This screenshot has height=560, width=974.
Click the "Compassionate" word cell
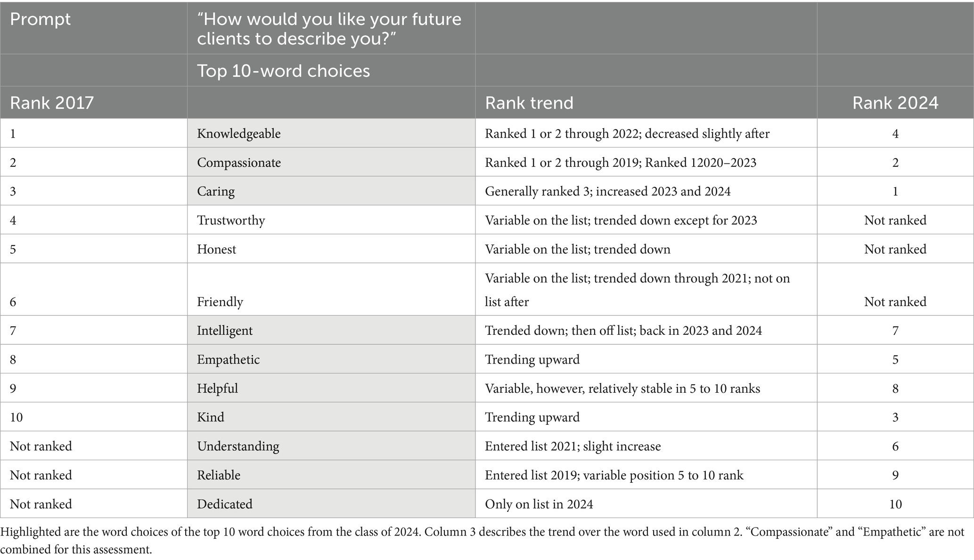point(239,162)
